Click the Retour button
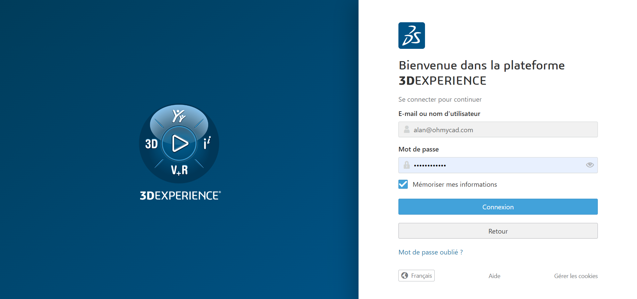637x299 pixels. pyautogui.click(x=498, y=231)
